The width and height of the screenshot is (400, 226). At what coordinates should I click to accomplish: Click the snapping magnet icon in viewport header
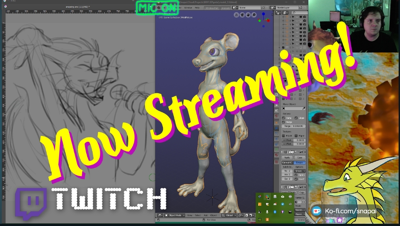[x=247, y=215]
